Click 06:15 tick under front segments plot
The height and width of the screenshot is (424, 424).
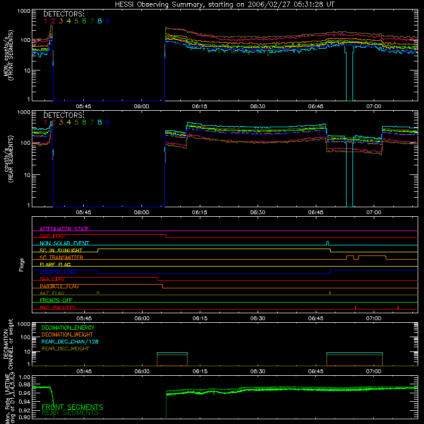200,107
